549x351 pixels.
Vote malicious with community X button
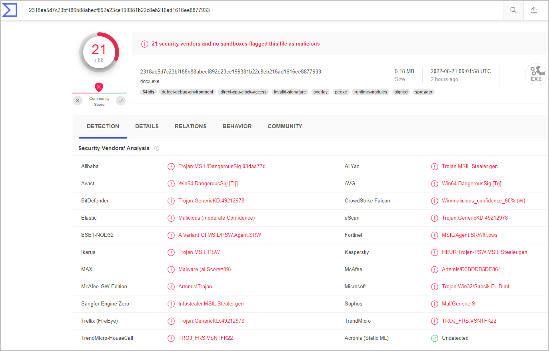[78, 101]
